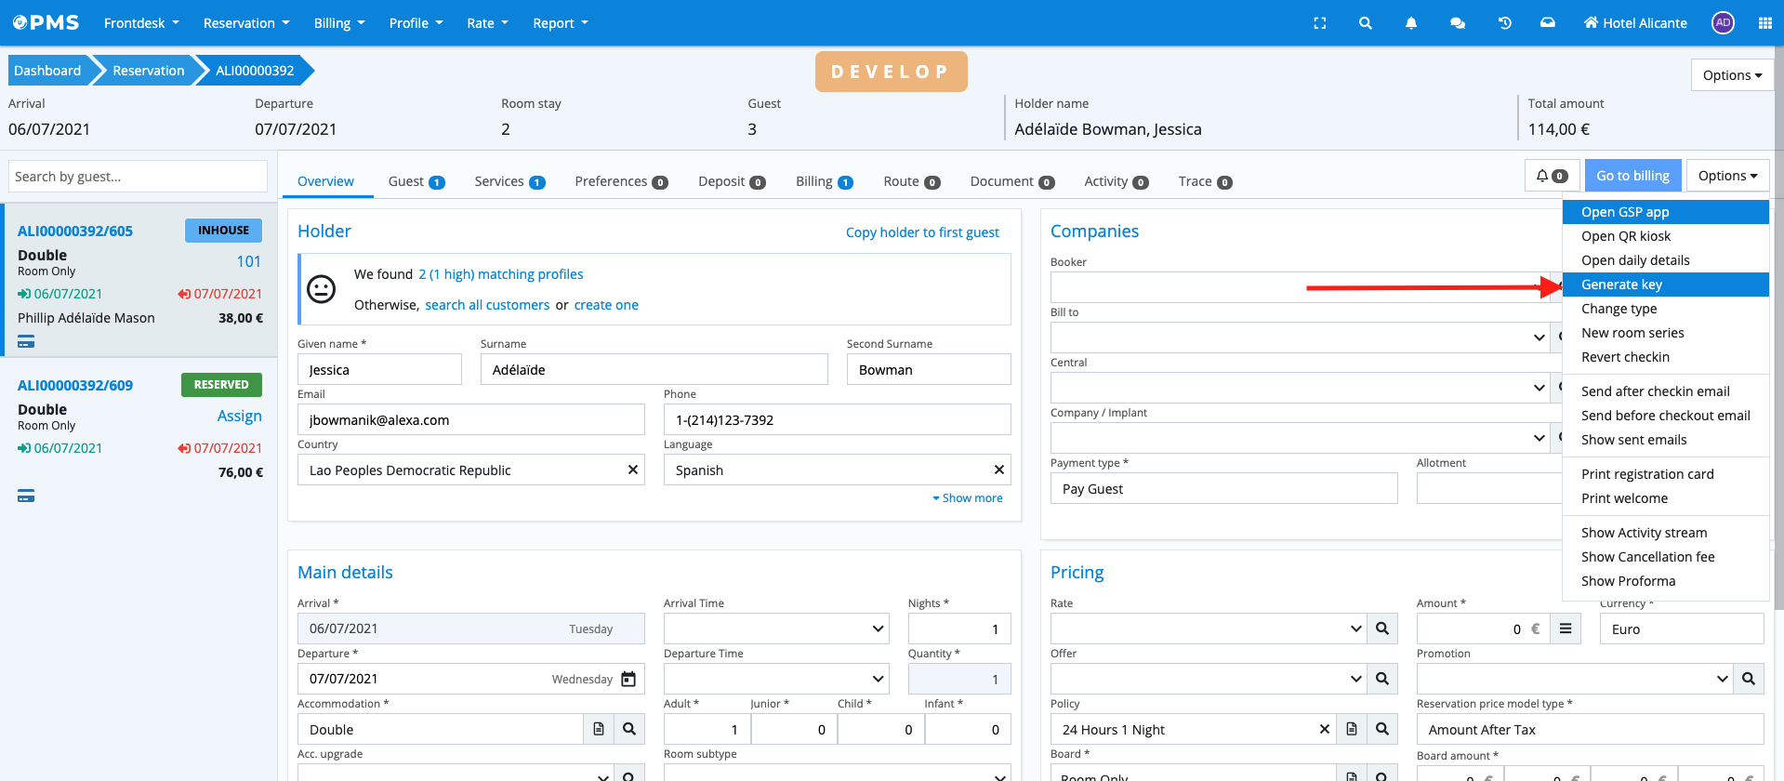Click the calendar icon for Departure date
This screenshot has height=781, width=1784.
tap(628, 679)
